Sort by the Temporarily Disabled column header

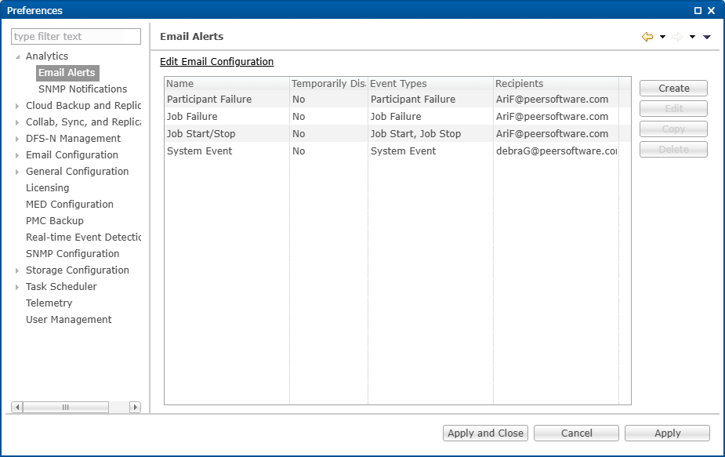coord(328,84)
